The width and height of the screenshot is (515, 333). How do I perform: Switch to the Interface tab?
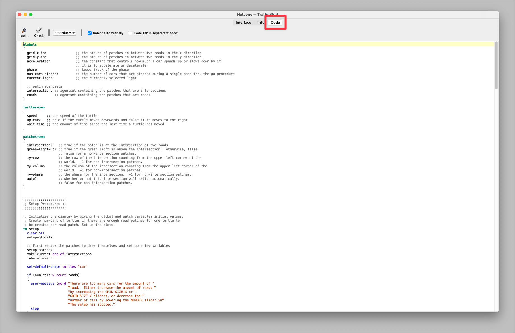pos(243,22)
